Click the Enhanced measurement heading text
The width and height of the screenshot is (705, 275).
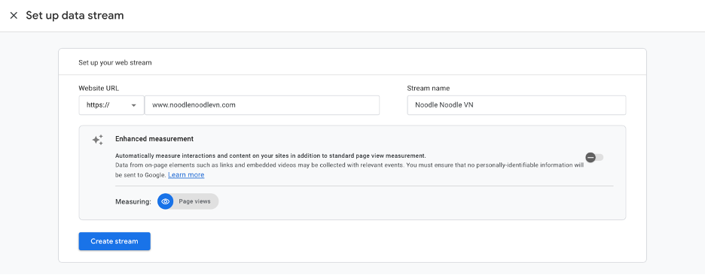[154, 139]
